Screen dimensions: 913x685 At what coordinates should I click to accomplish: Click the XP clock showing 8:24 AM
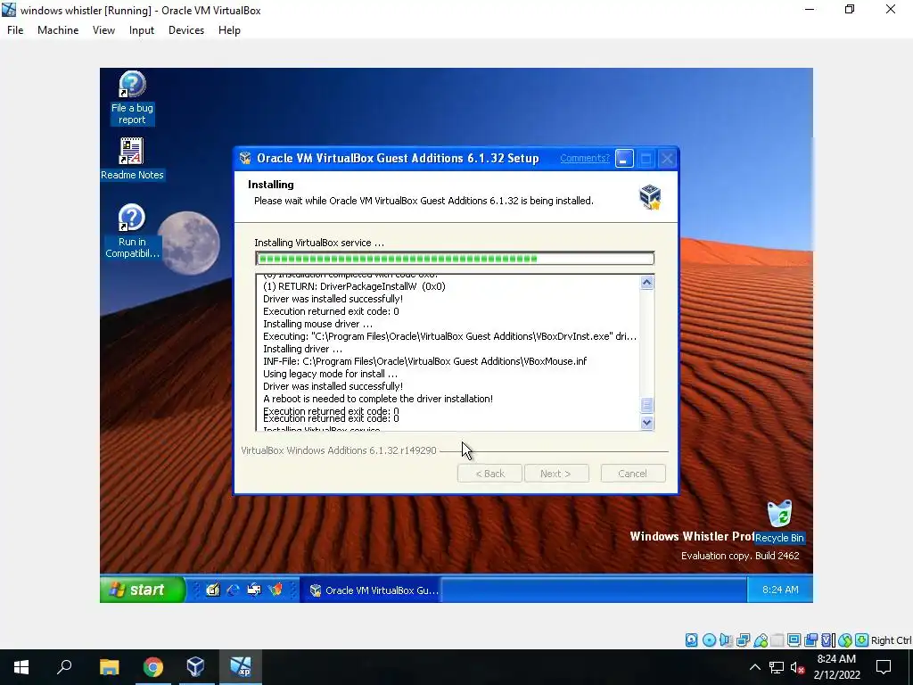coord(780,590)
